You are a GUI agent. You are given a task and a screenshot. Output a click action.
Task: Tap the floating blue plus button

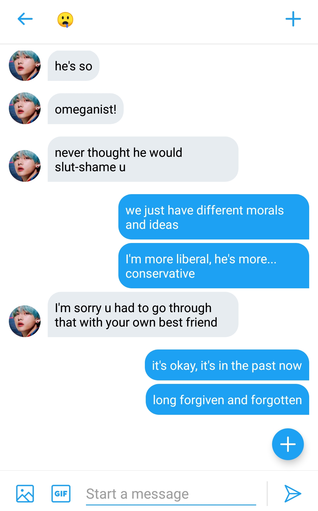[288, 444]
